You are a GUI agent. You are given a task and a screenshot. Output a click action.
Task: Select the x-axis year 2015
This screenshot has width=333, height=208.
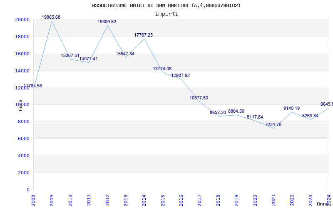163,200
